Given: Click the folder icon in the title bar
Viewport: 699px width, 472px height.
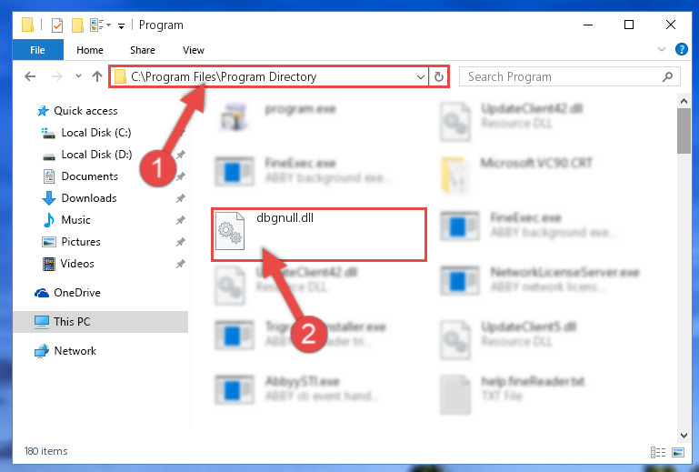Looking at the screenshot, I should click(x=27, y=25).
